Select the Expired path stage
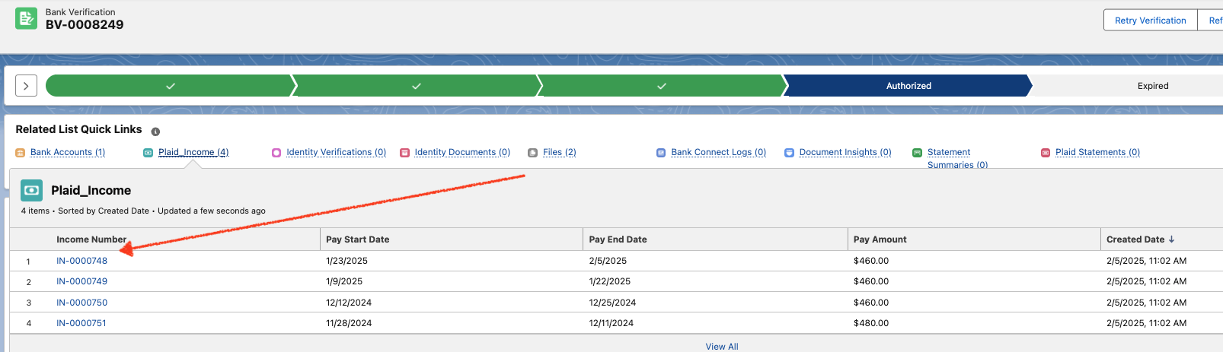Screen dimensions: 1223x352 [1153, 86]
